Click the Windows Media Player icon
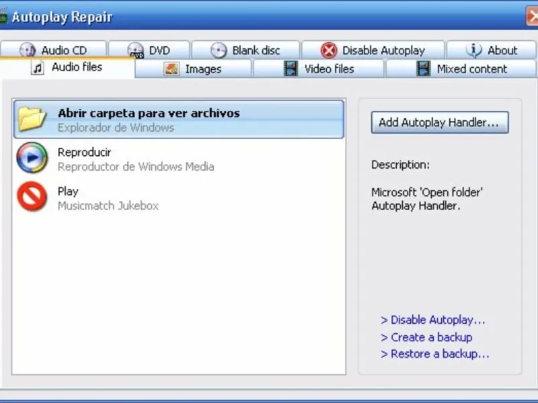The image size is (538, 403). (x=32, y=158)
